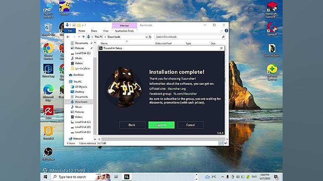Open the weather widget showing 3°C

(x=211, y=177)
